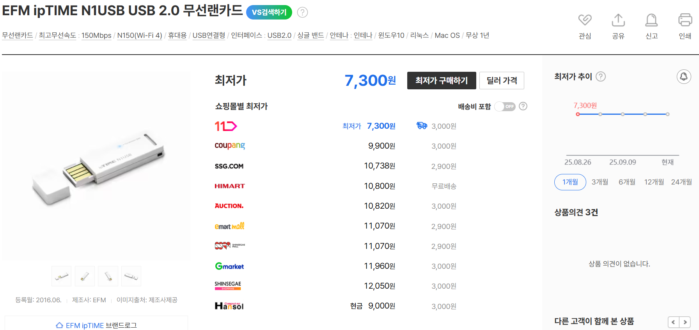Open EFM ipTIME 브랜드로그 link
699x330 pixels.
point(96,325)
